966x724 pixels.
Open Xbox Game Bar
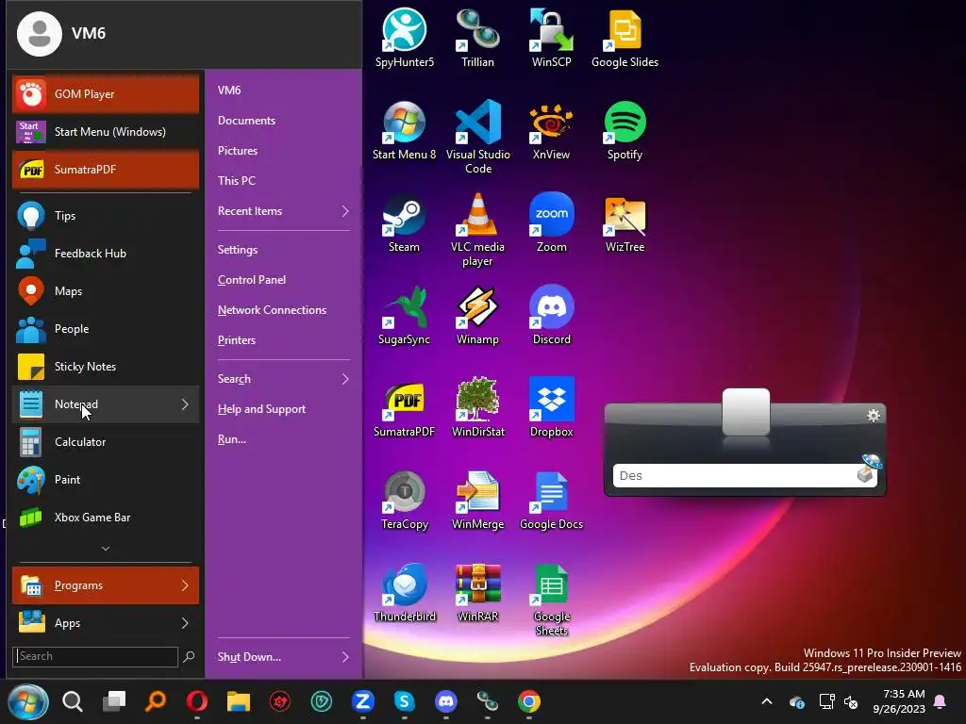pos(106,518)
